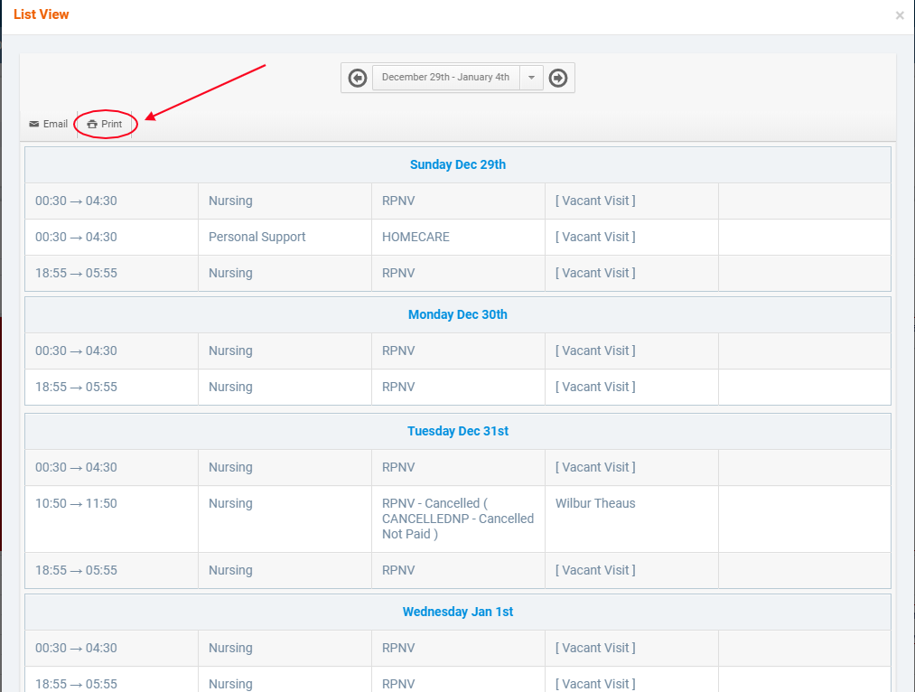The image size is (915, 692).
Task: Select the 10:50 → 11:50 Tuesday time slot
Action: [x=76, y=503]
